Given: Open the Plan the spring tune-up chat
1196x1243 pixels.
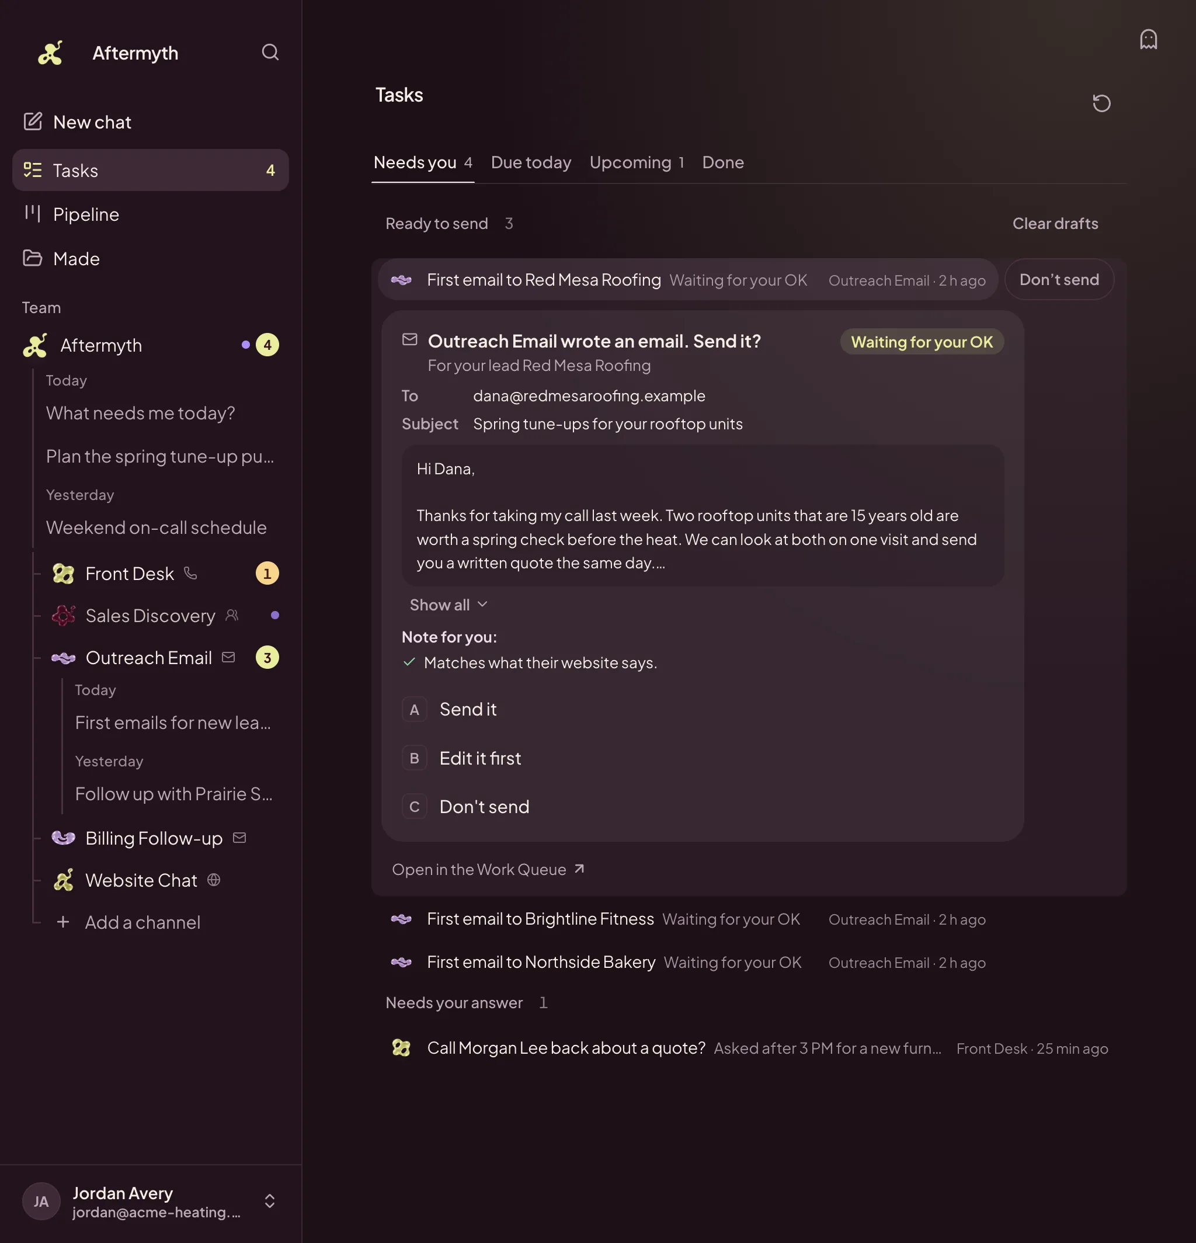Looking at the screenshot, I should (160, 456).
